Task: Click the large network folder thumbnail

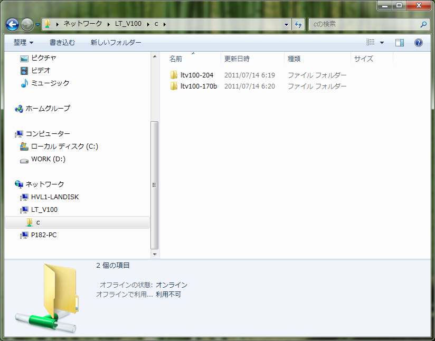Action: 47,298
